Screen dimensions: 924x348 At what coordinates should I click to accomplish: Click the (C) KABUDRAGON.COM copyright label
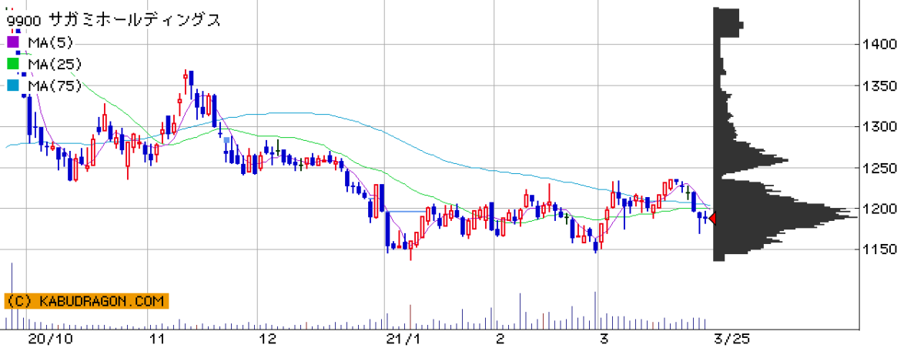click(85, 301)
